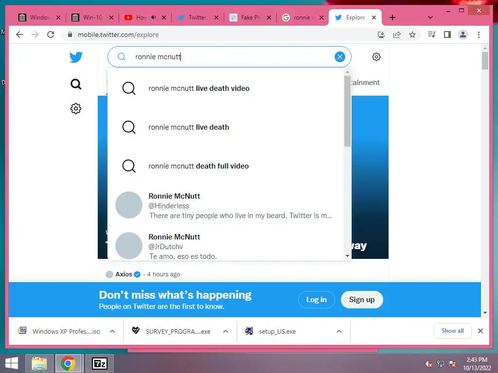Select suggestion 'ronnie mcnutt live death video'
498x373 pixels.
(x=226, y=88)
